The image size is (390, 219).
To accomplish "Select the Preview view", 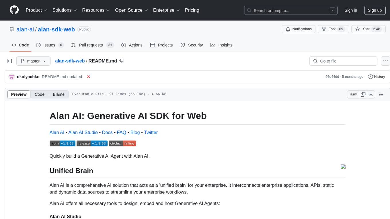I will 19,94.
